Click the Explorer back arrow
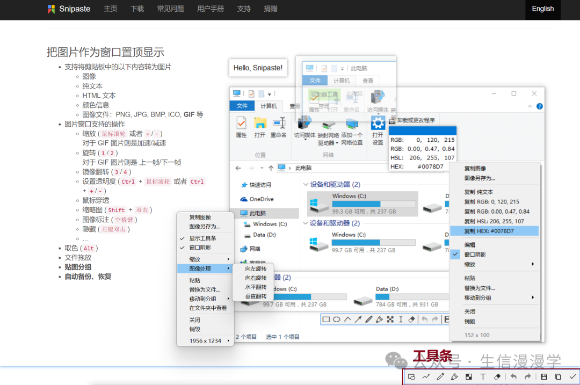Screen dimensions: 580x385 pyautogui.click(x=238, y=168)
